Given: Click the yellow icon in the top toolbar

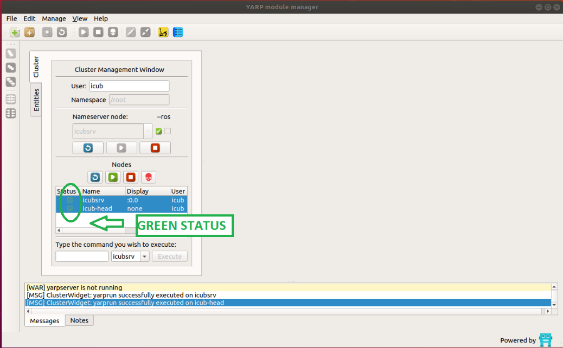Looking at the screenshot, I should [163, 32].
